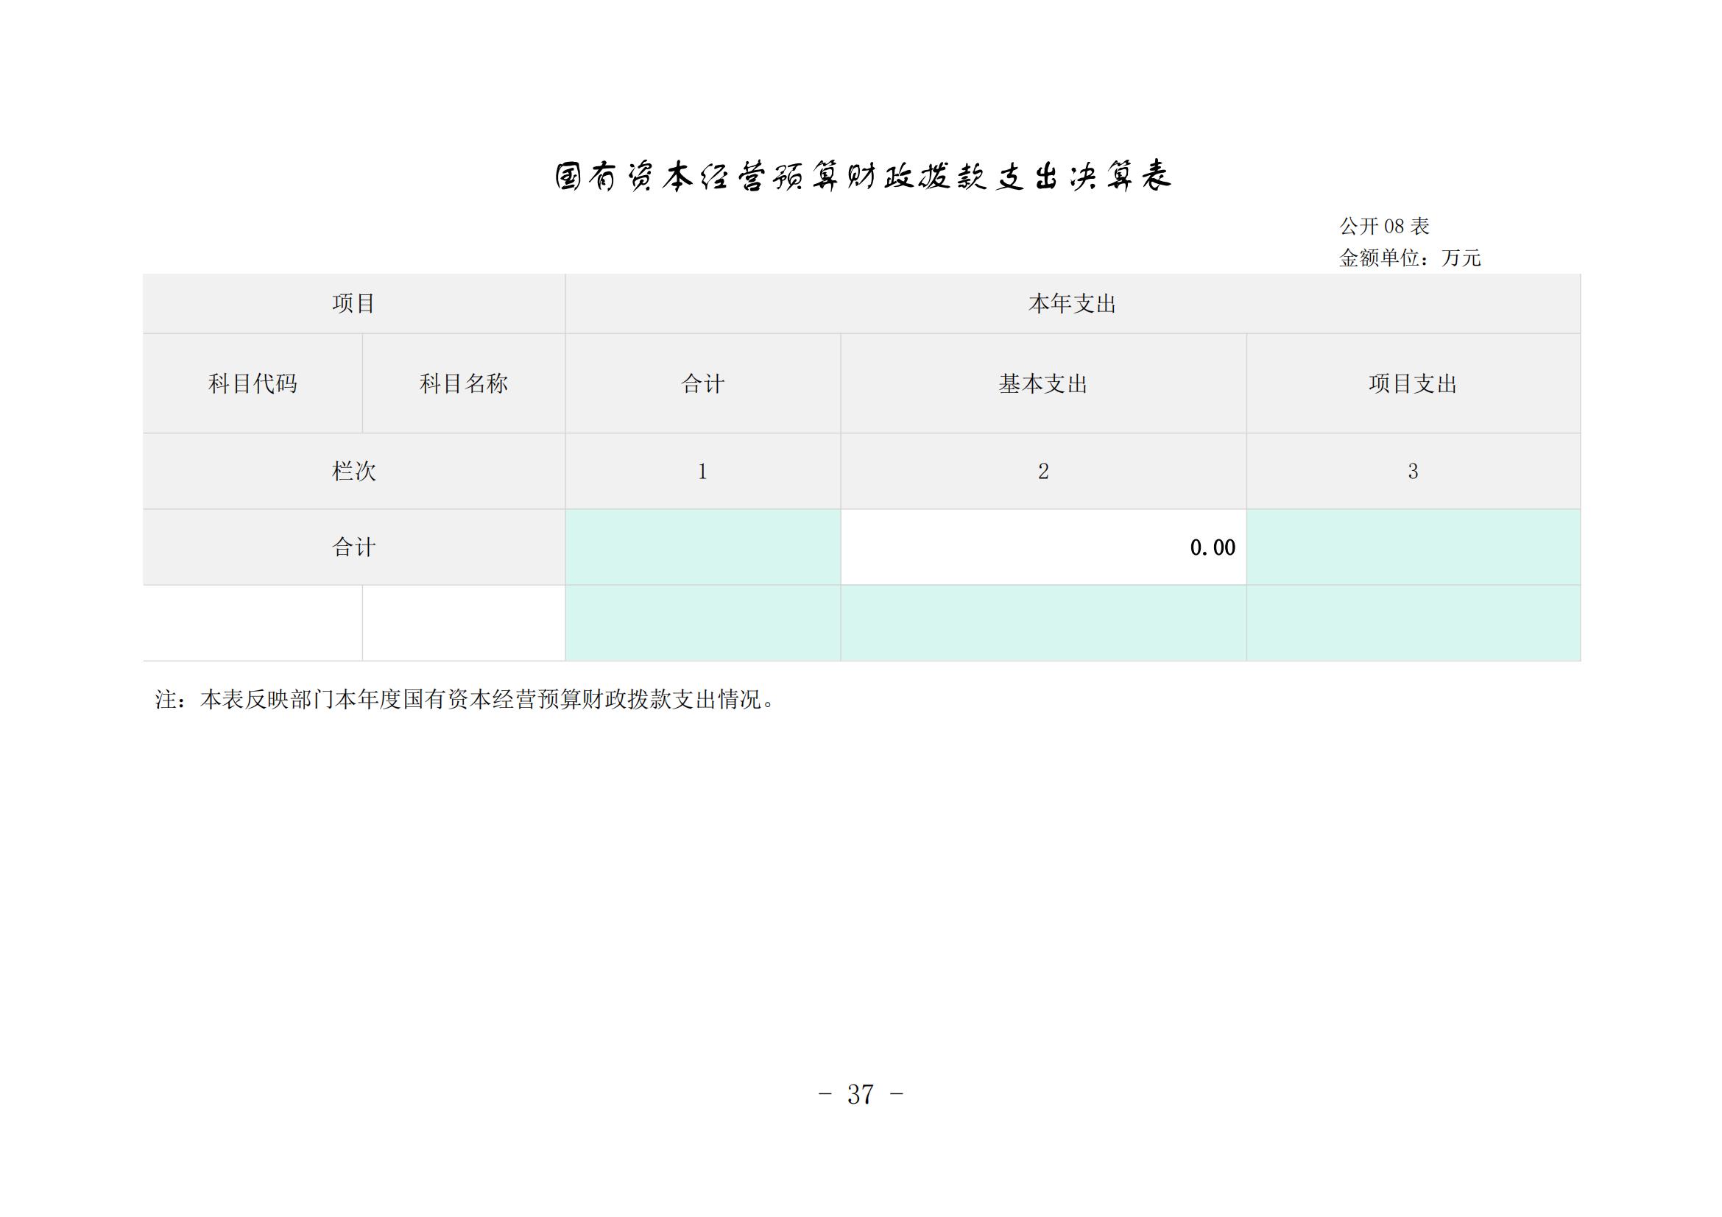Select column number 3 cell
Viewport: 1722px width, 1217px height.
click(1413, 472)
